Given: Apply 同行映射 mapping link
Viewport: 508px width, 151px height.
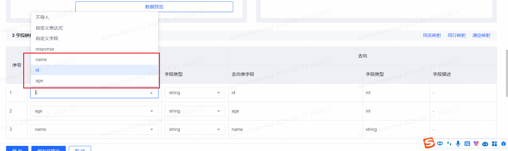Looking at the screenshot, I should (456, 35).
